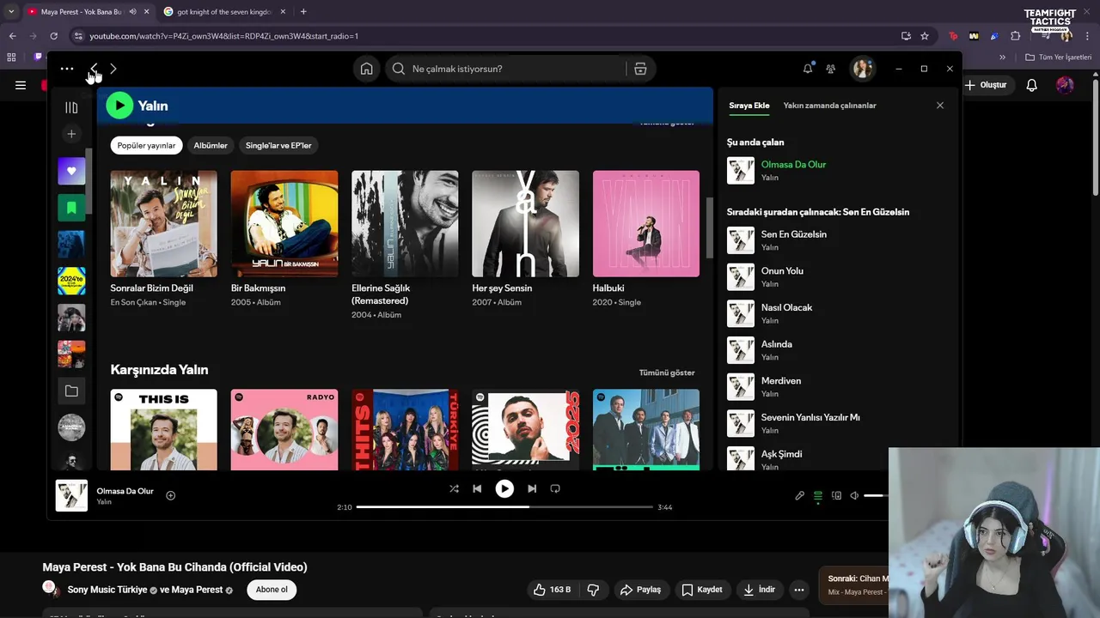This screenshot has height=618, width=1100.
Task: Toggle the queue view button
Action: 818,495
